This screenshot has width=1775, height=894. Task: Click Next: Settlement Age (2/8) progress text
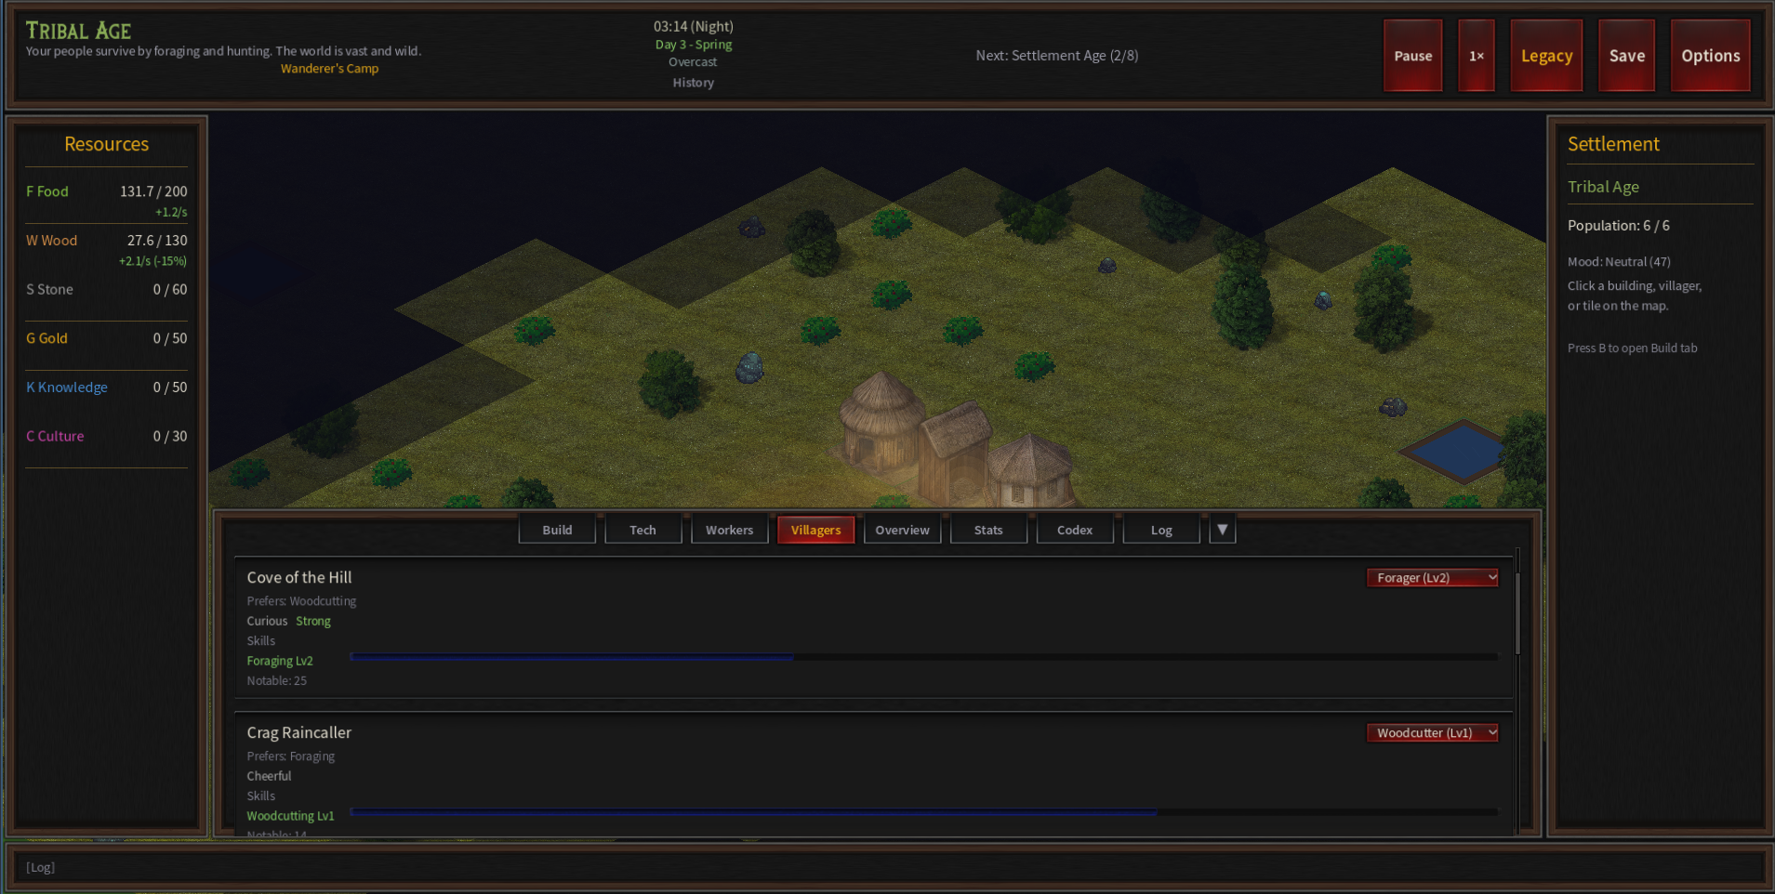[x=1056, y=56]
